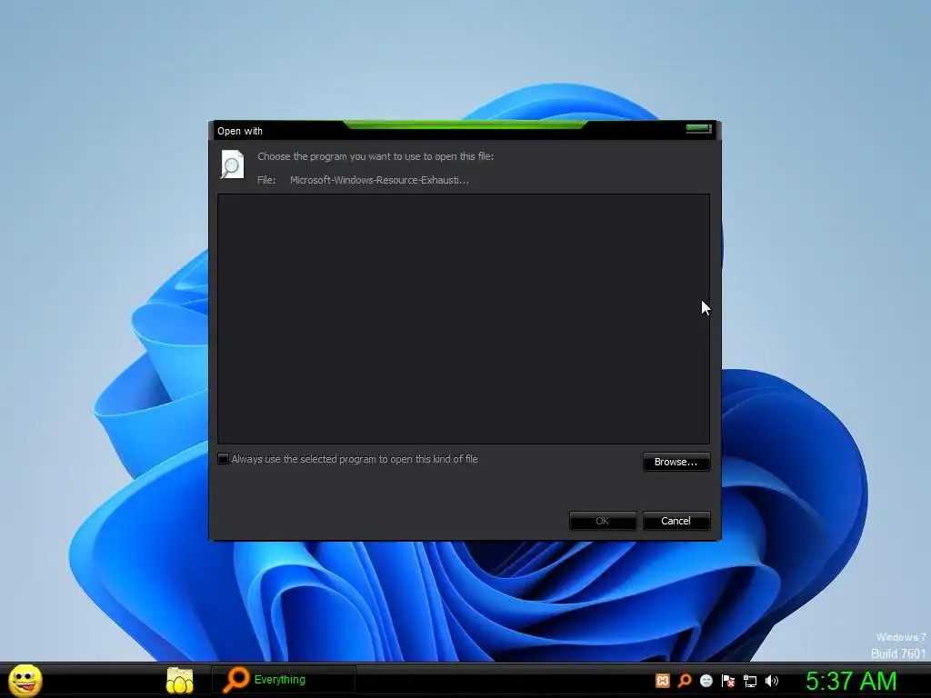Switch to the Everything taskbar item

pyautogui.click(x=284, y=680)
